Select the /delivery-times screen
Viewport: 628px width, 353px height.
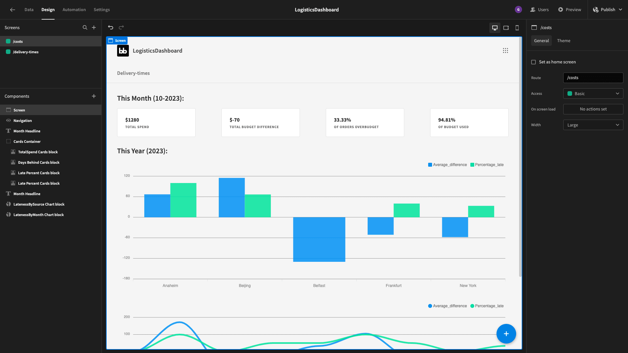tap(51, 52)
